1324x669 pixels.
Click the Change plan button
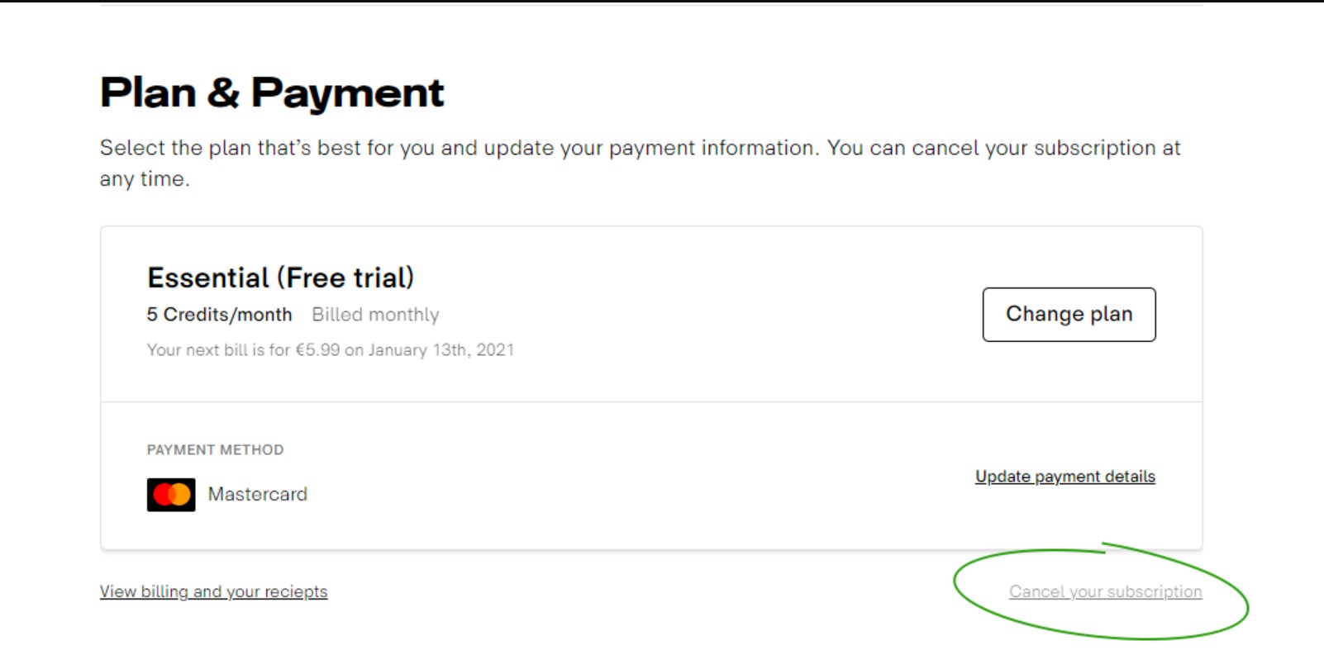pos(1069,315)
